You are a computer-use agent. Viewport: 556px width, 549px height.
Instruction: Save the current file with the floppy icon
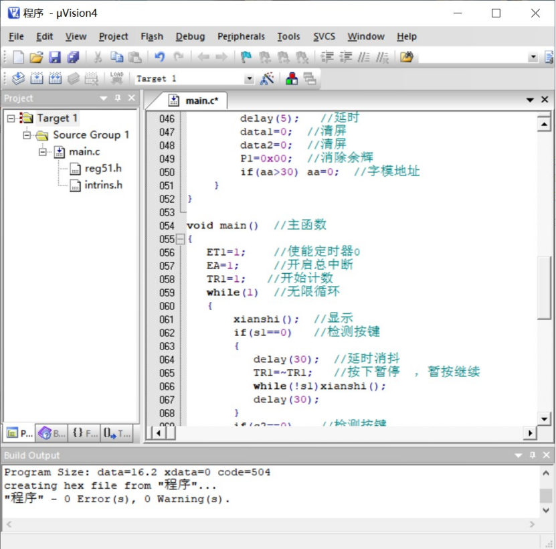click(x=55, y=57)
